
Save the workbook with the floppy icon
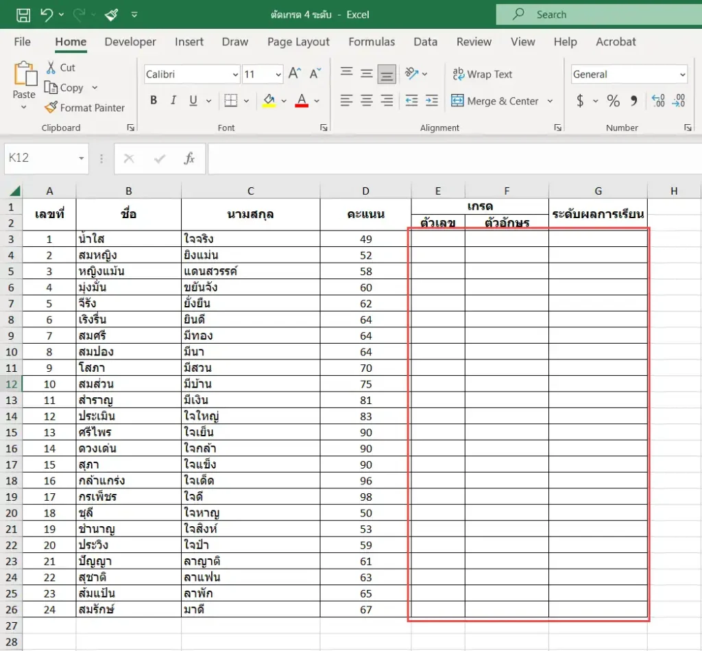click(x=23, y=15)
